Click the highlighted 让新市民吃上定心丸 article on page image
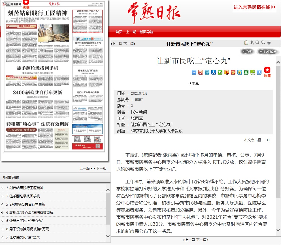The width and height of the screenshot is (281, 245). point(88,21)
